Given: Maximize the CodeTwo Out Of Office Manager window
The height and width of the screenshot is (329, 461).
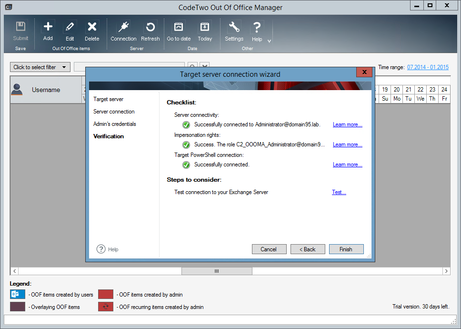Looking at the screenshot, I should 430,5.
